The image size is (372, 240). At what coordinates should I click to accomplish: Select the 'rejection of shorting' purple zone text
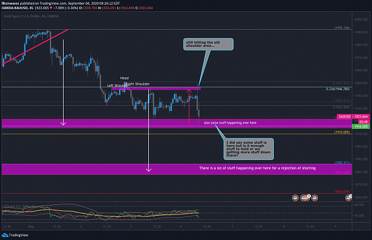[x=257, y=168]
